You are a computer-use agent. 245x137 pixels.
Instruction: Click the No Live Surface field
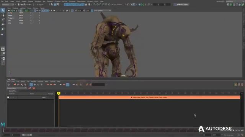coord(116,5)
